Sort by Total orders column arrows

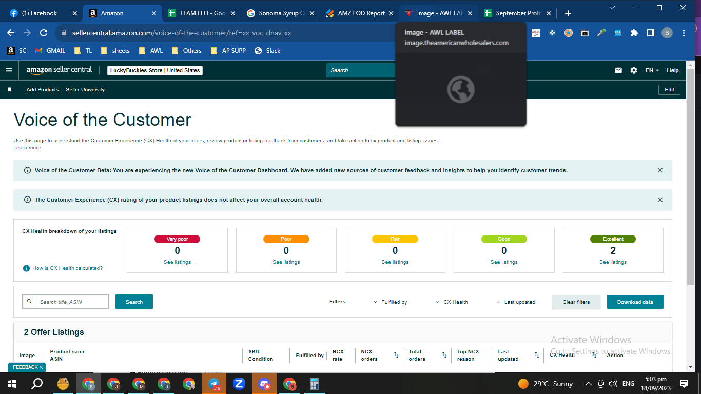[x=444, y=355]
